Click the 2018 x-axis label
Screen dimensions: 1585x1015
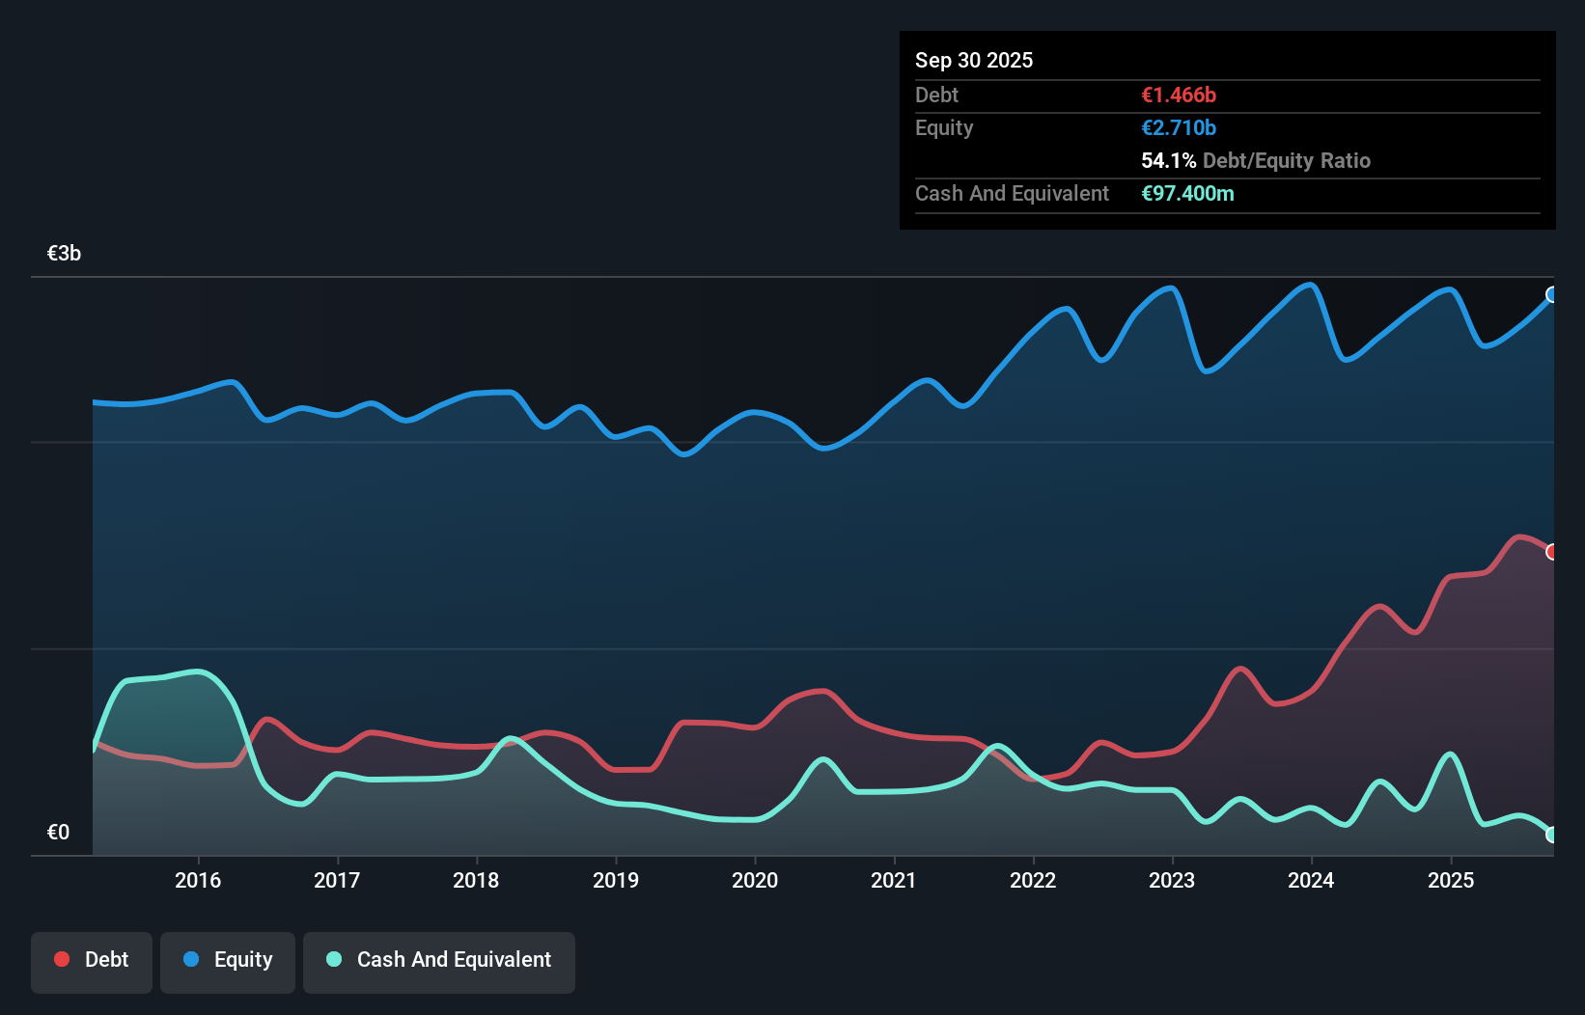[x=476, y=880]
